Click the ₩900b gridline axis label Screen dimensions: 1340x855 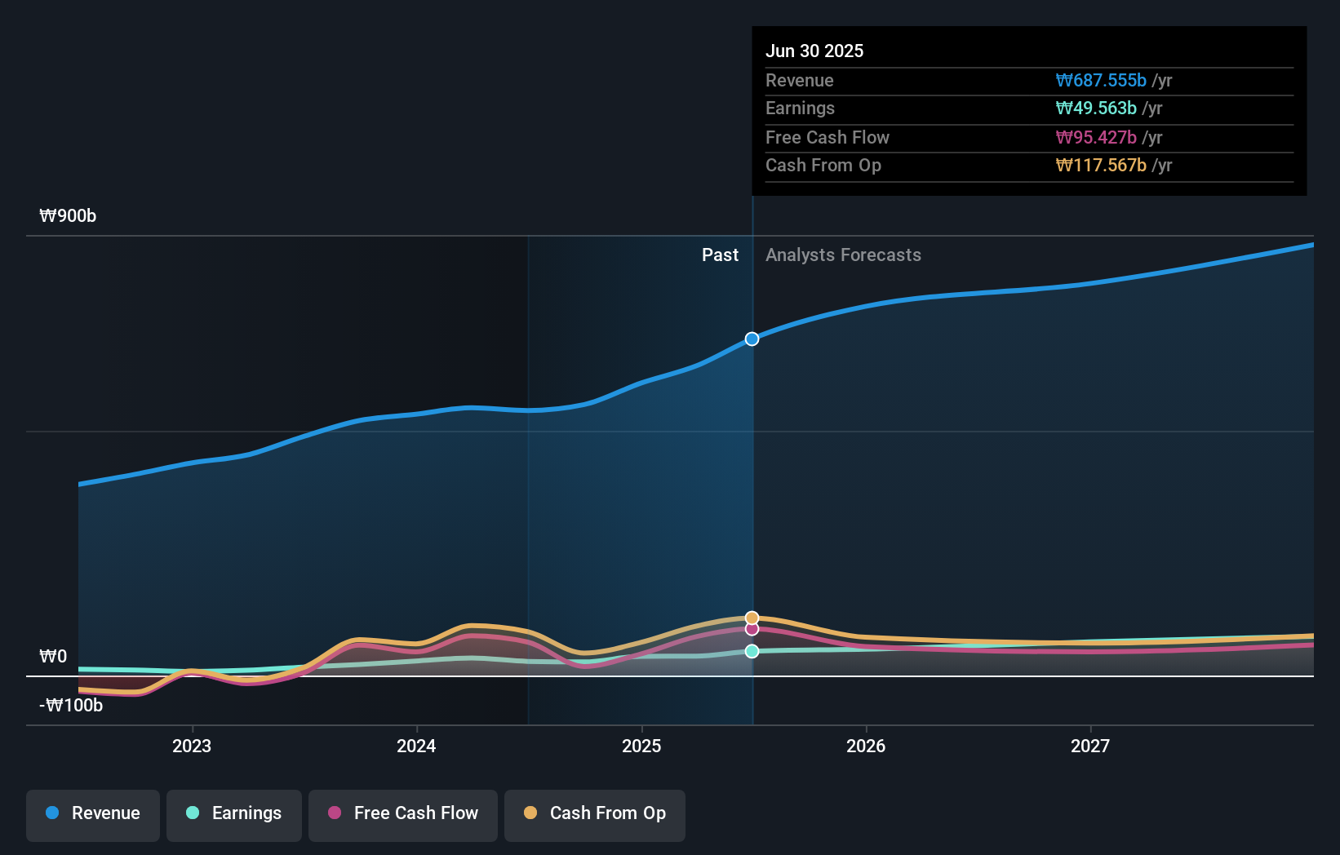[x=67, y=216]
